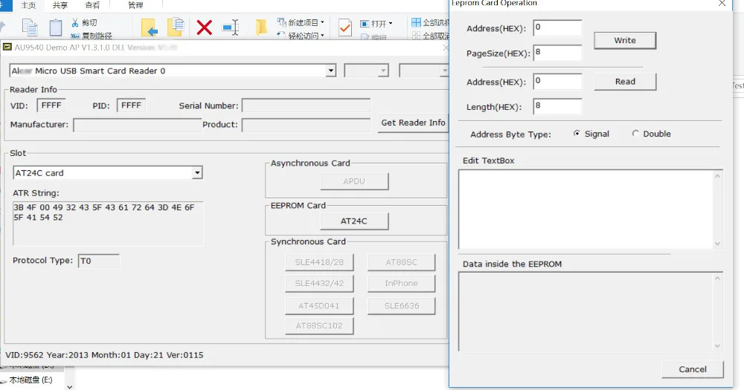Click the Protocol Type field showing T0
The width and height of the screenshot is (744, 390).
(99, 261)
